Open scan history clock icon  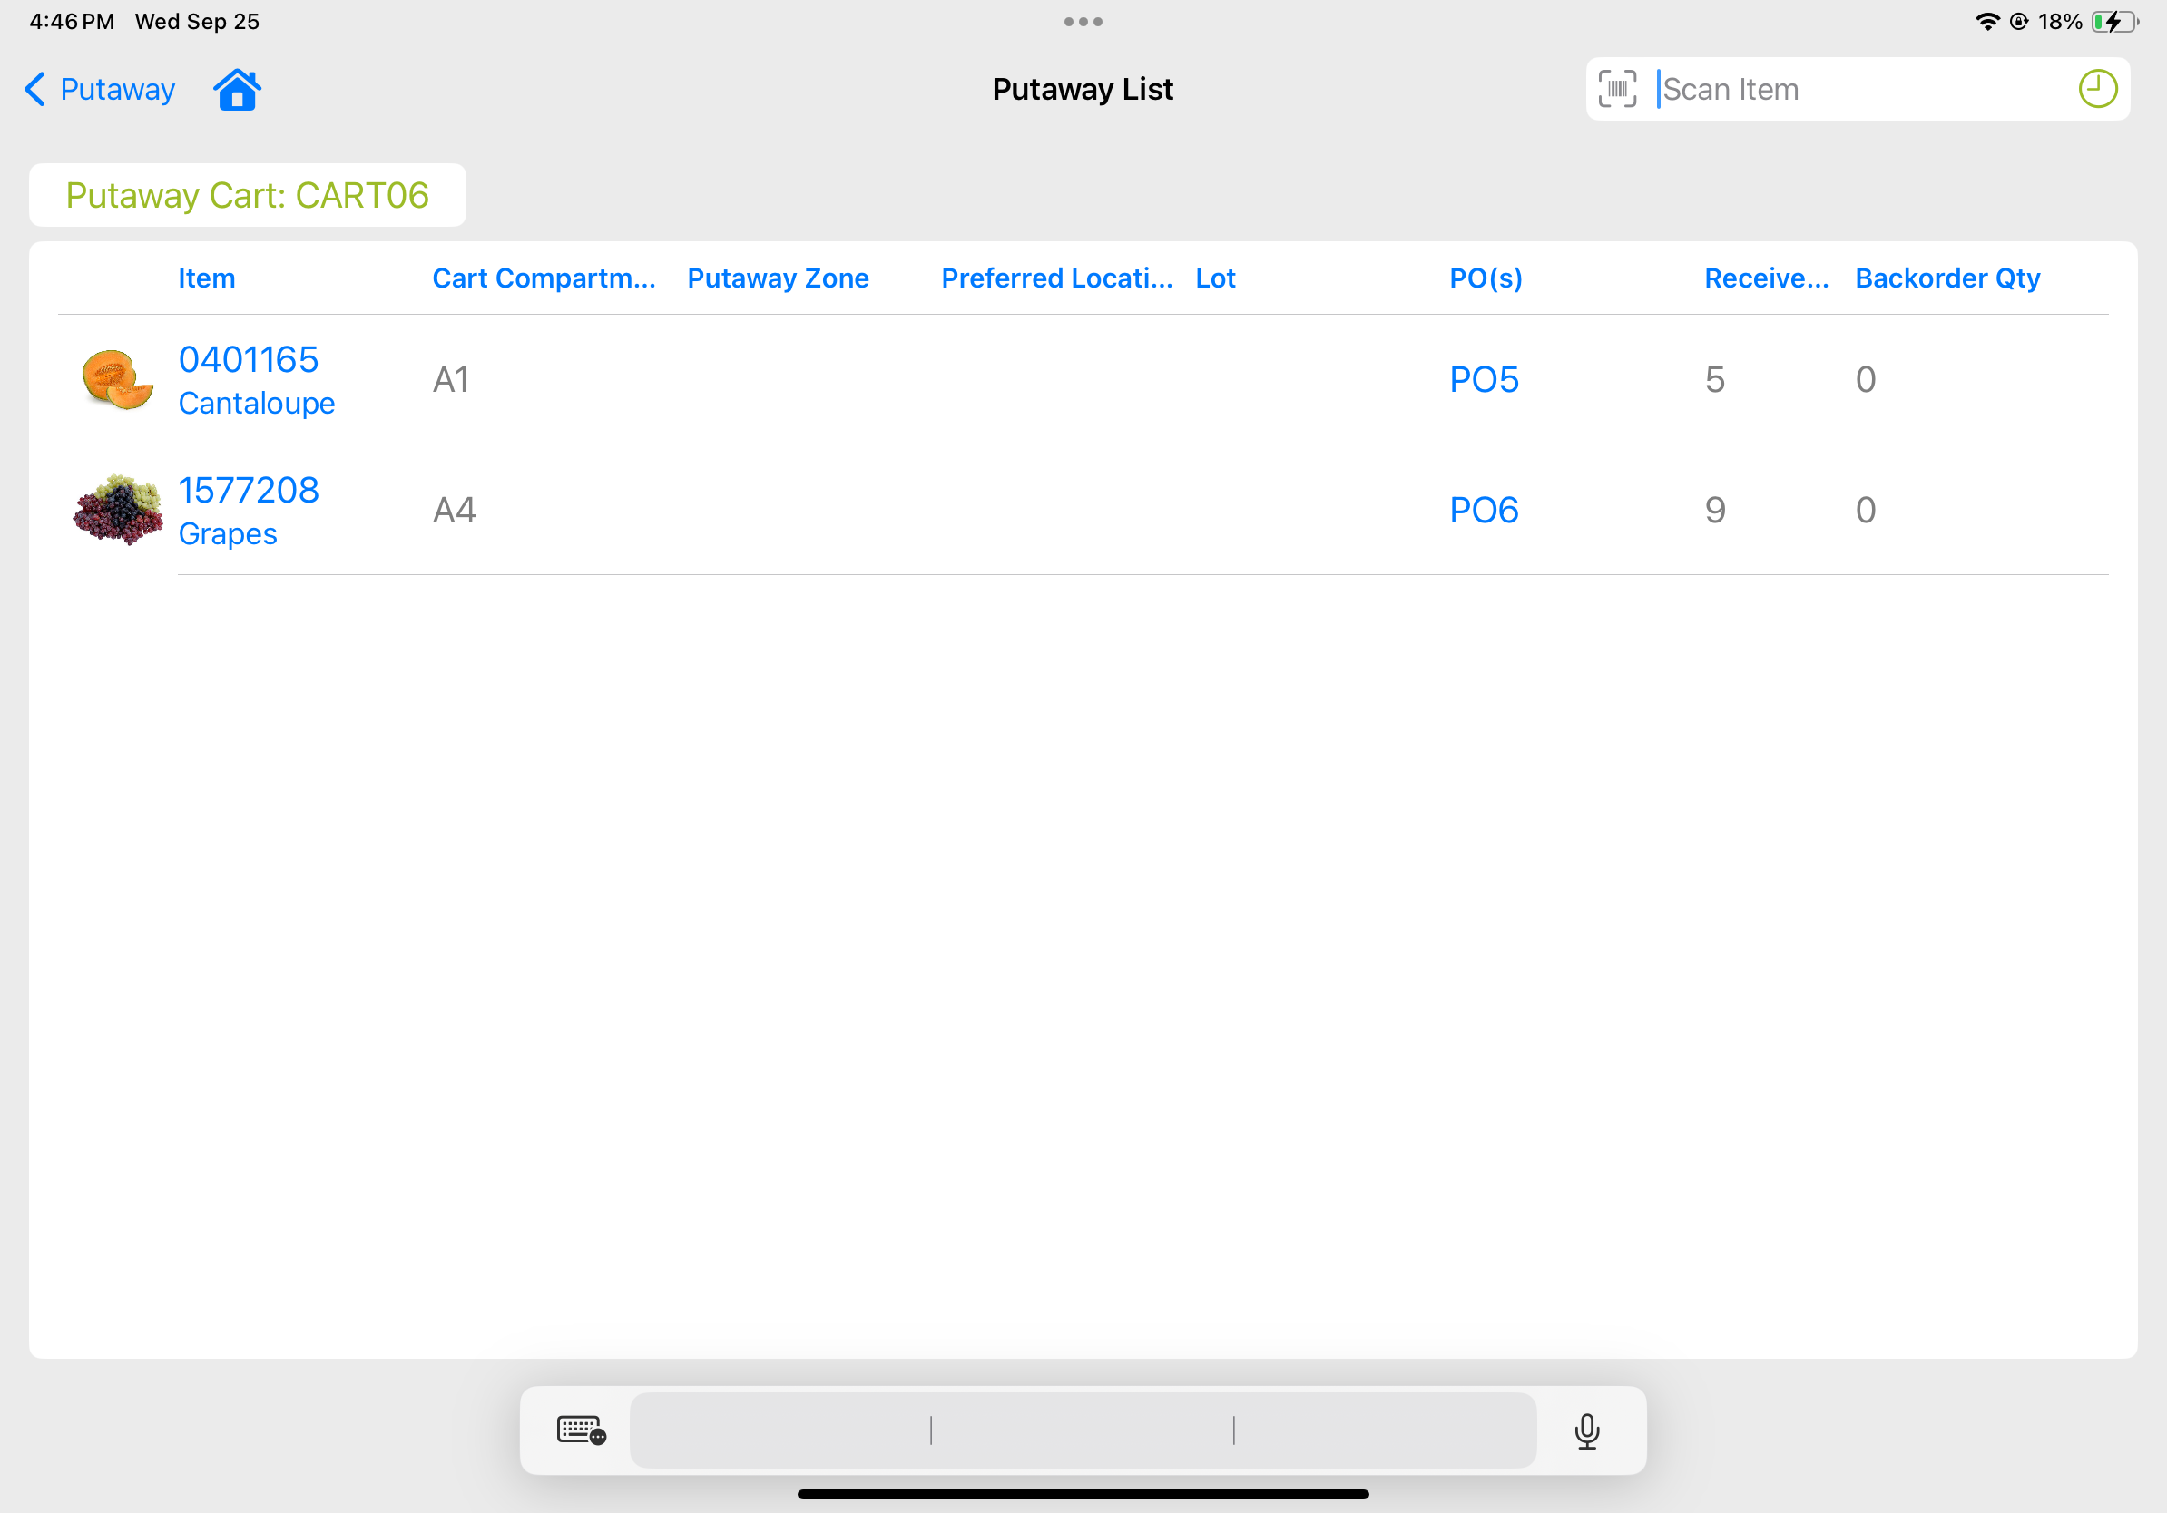(2096, 90)
